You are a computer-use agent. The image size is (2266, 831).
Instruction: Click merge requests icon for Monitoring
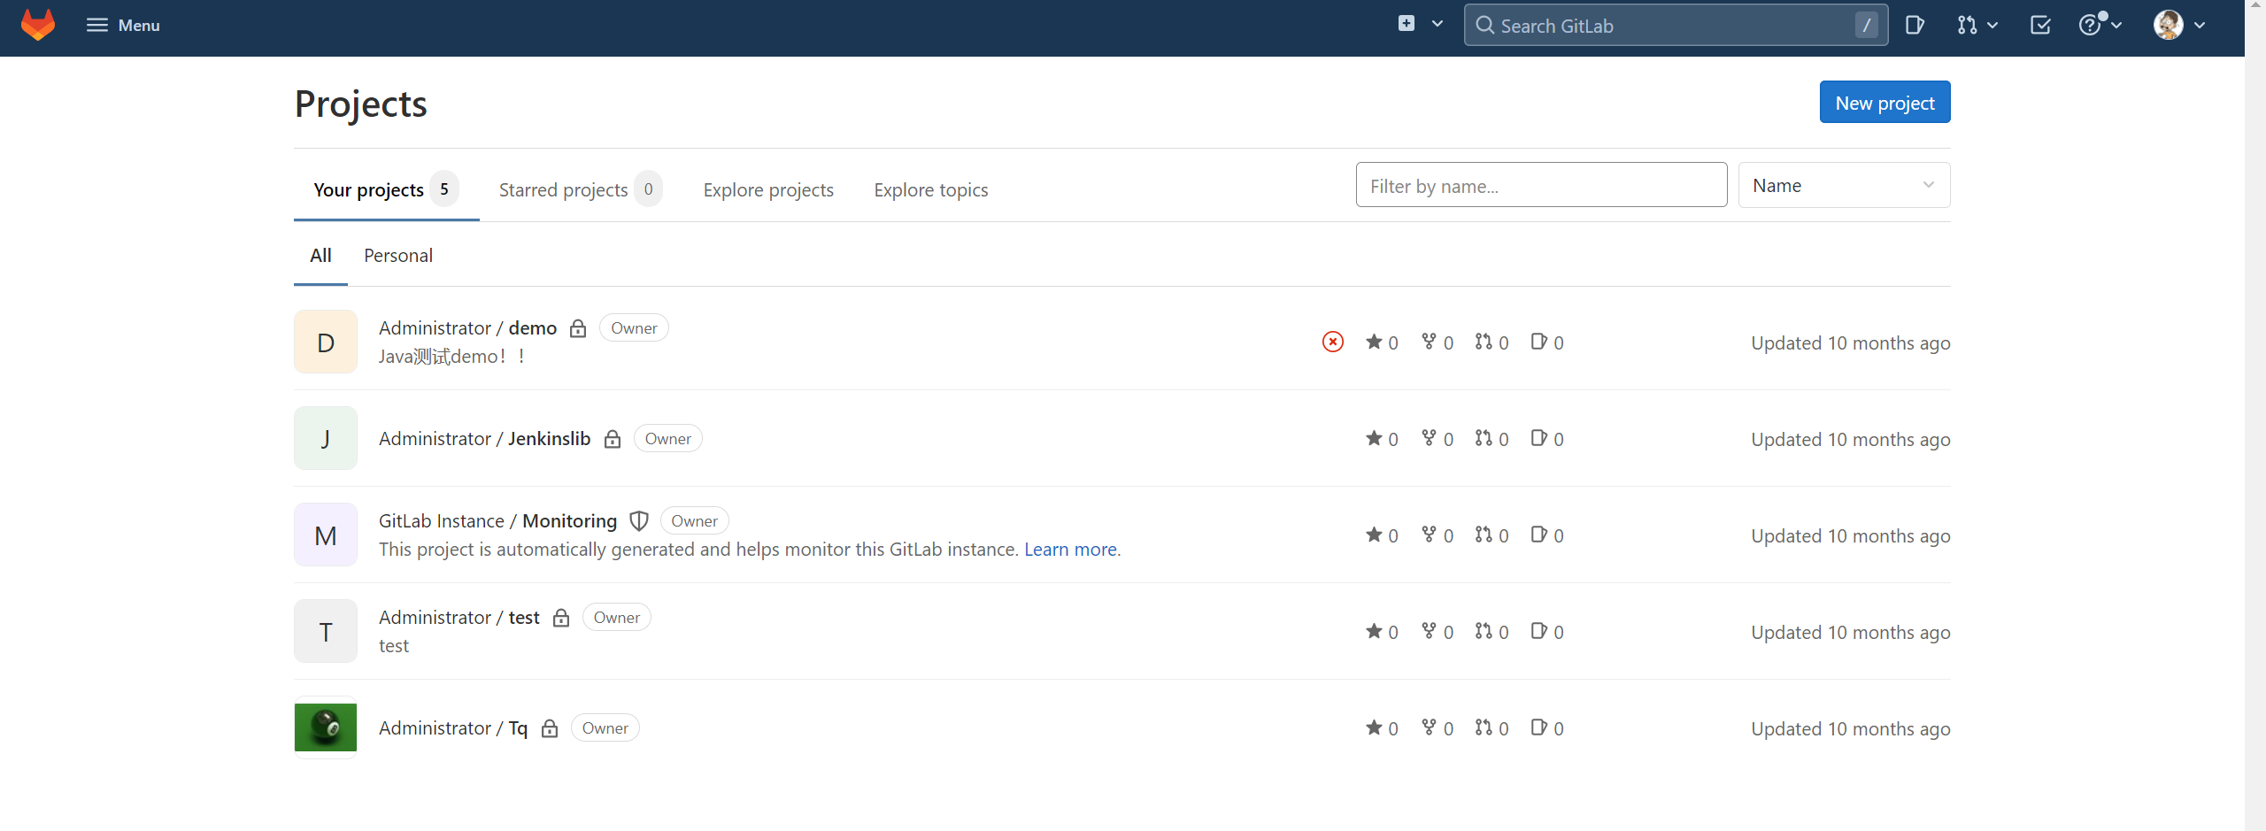(1484, 535)
